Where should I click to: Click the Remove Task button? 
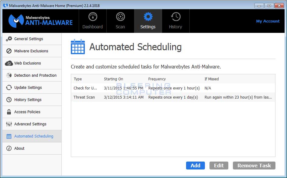tap(254, 166)
